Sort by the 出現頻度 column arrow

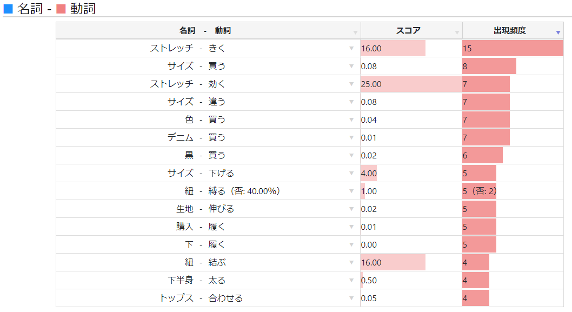pos(558,33)
